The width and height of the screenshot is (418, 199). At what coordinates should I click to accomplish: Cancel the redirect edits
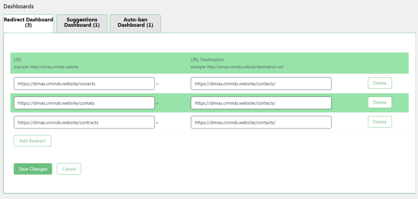click(69, 169)
